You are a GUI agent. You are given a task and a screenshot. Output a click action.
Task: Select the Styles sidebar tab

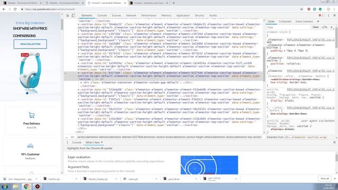(271, 22)
